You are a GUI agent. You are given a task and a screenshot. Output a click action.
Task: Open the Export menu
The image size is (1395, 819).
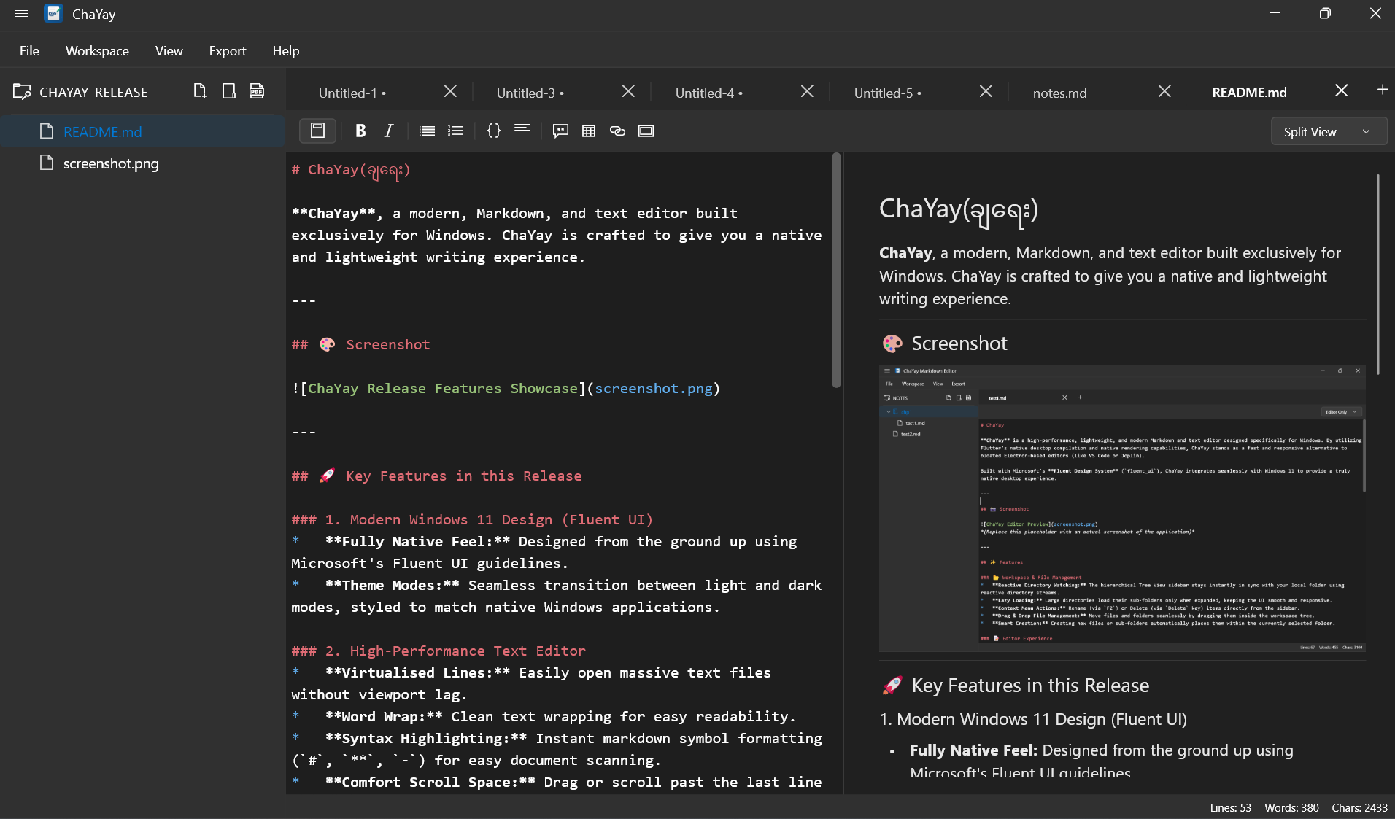[x=228, y=50]
